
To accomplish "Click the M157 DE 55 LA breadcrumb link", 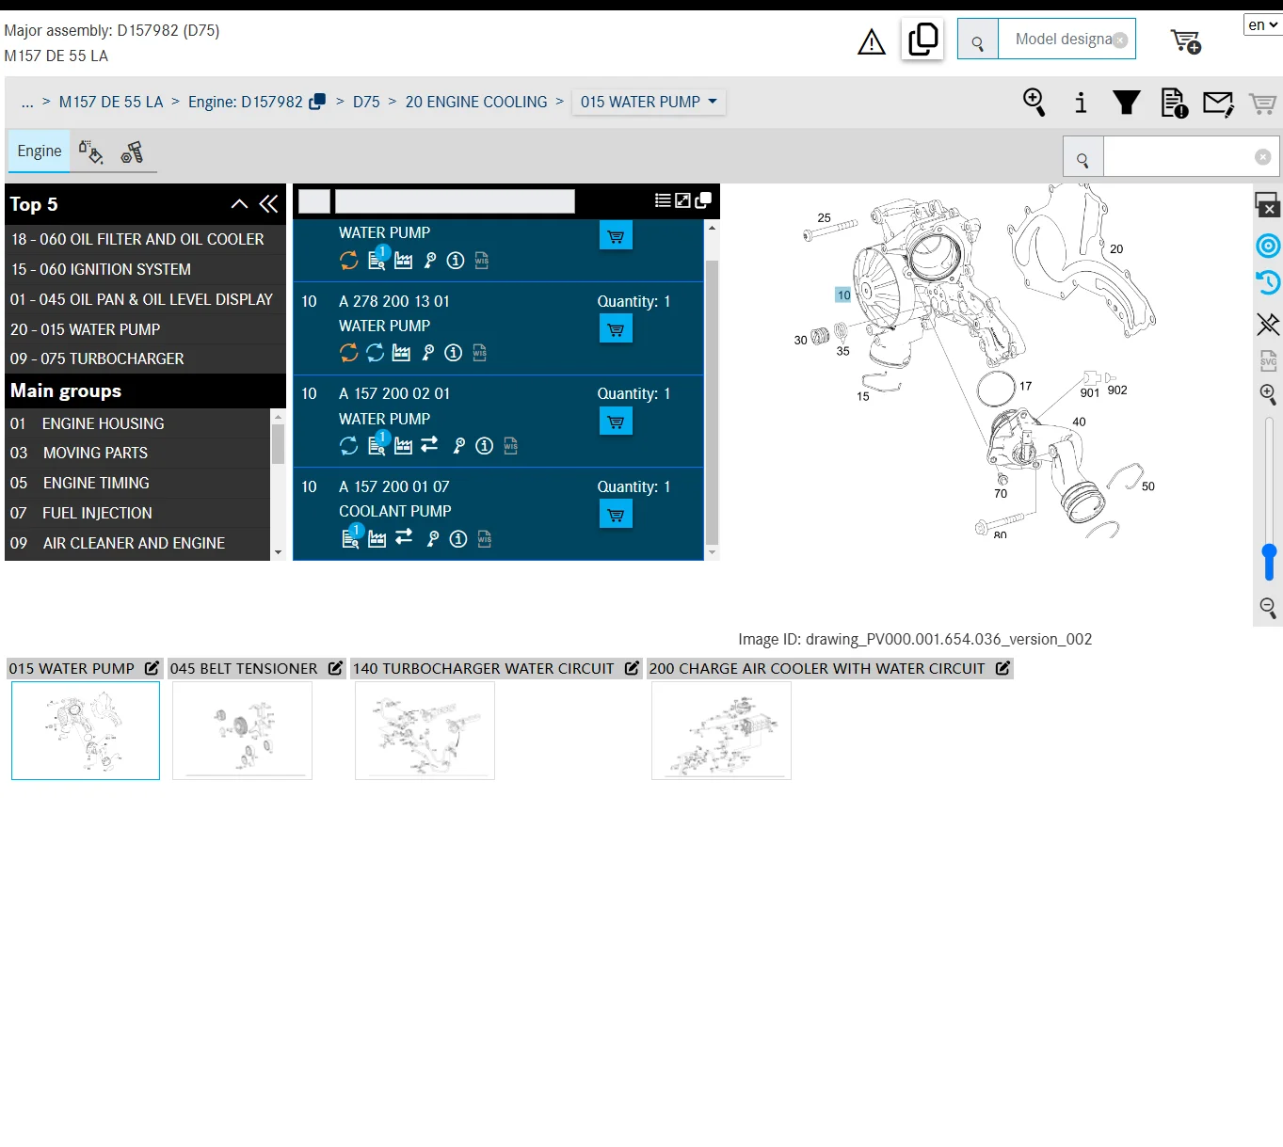I will click(x=111, y=102).
